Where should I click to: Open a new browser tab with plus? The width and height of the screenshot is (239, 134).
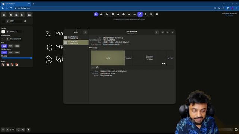pos(34,4)
